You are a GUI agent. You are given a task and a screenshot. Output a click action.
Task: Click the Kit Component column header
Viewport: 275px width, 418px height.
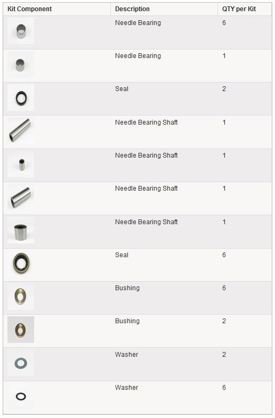pos(30,9)
